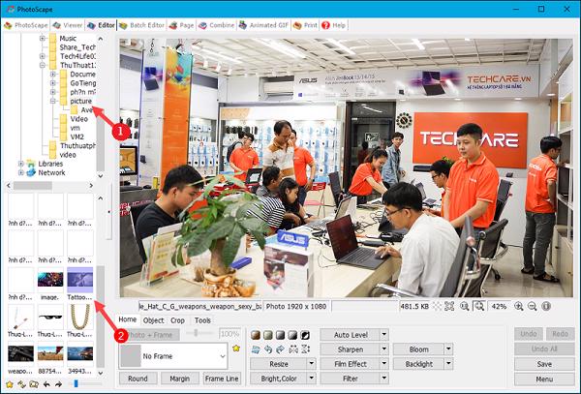Image resolution: width=581 pixels, height=394 pixels.
Task: Open the Page tab
Action: point(181,25)
